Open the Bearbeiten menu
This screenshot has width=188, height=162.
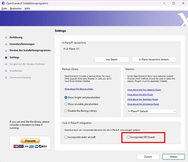(16, 9)
